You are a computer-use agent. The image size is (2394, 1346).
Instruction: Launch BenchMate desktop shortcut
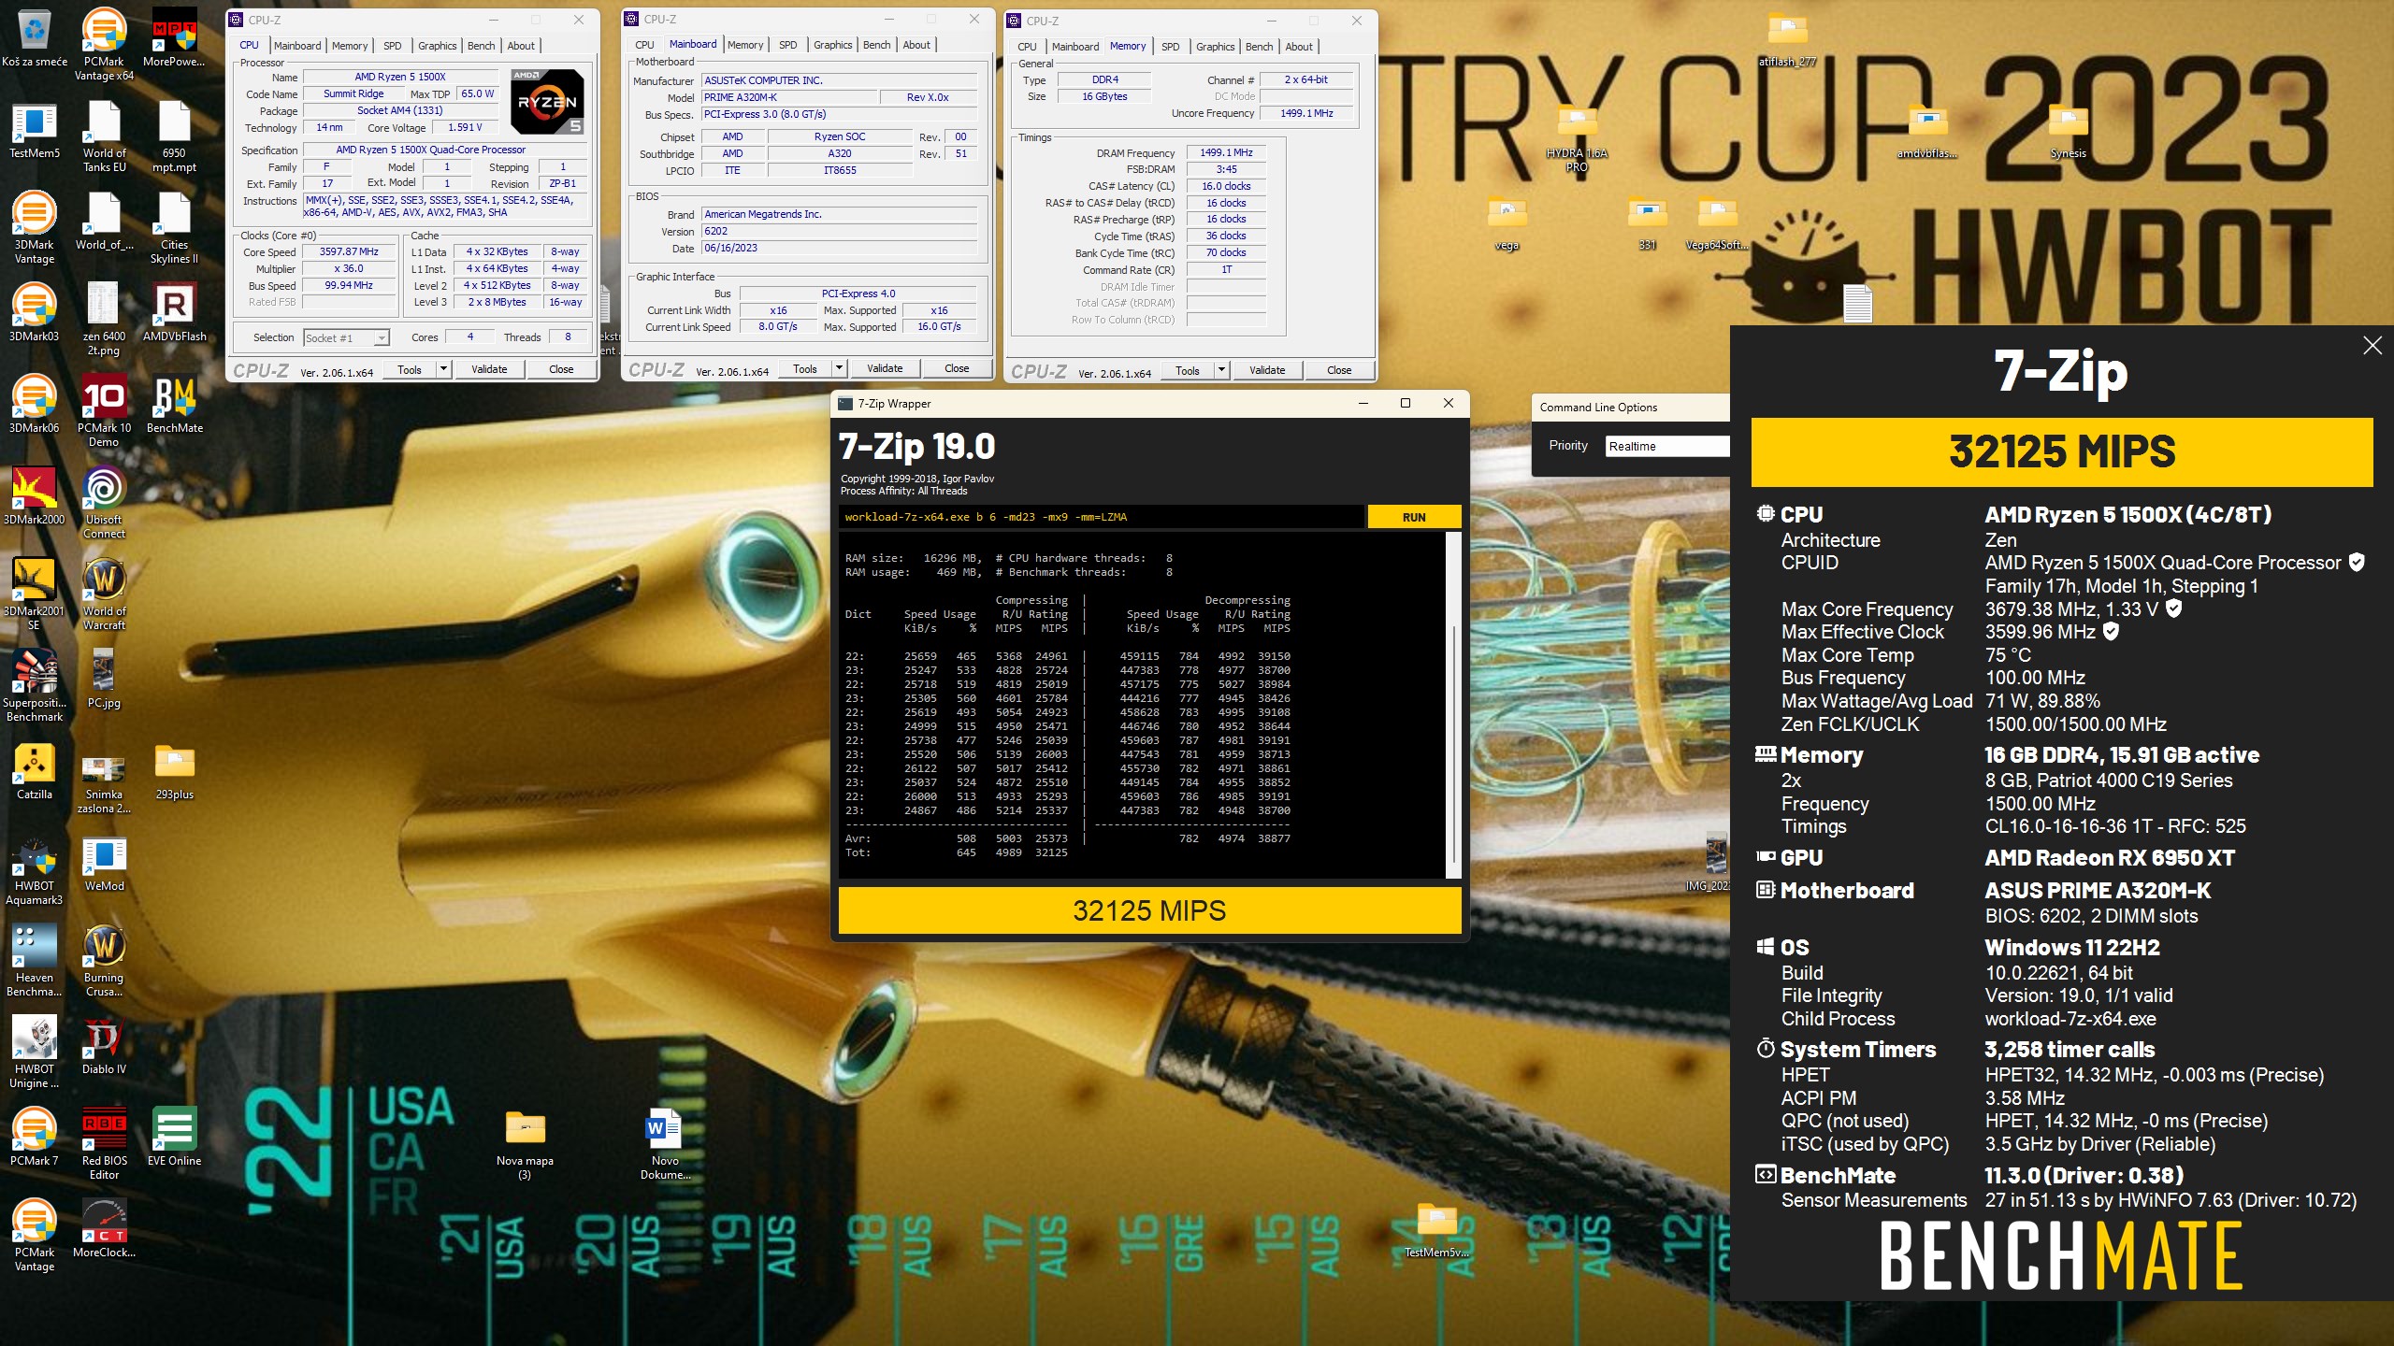174,406
